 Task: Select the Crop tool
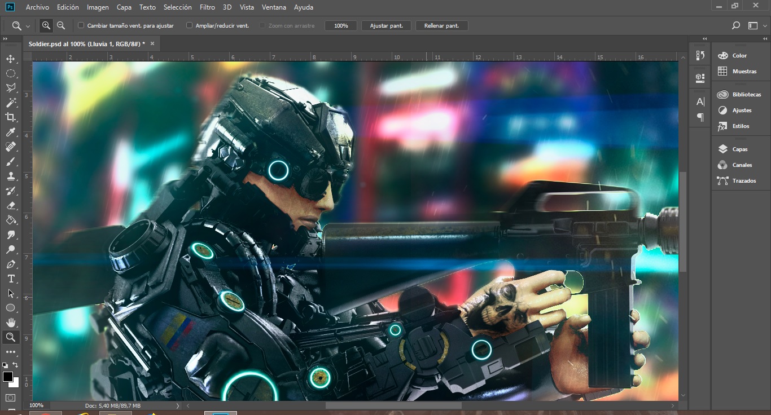pyautogui.click(x=11, y=117)
